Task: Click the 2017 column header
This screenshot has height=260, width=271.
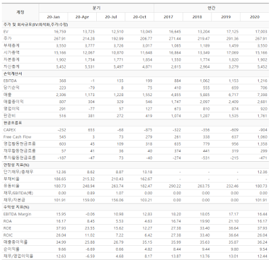Action: click(x=169, y=17)
